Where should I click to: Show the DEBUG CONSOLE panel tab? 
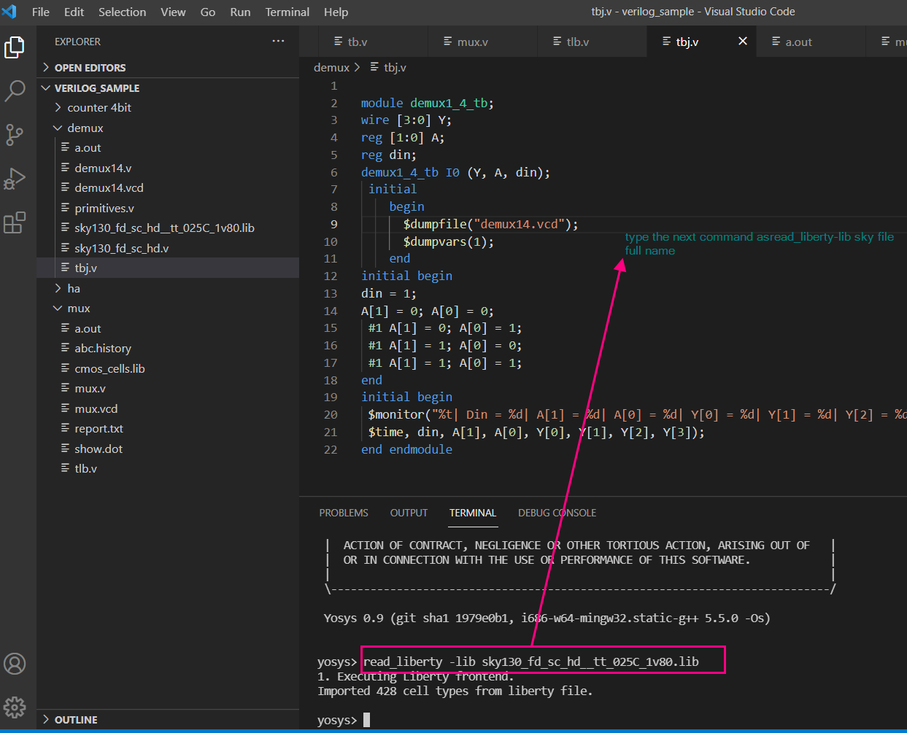point(557,513)
